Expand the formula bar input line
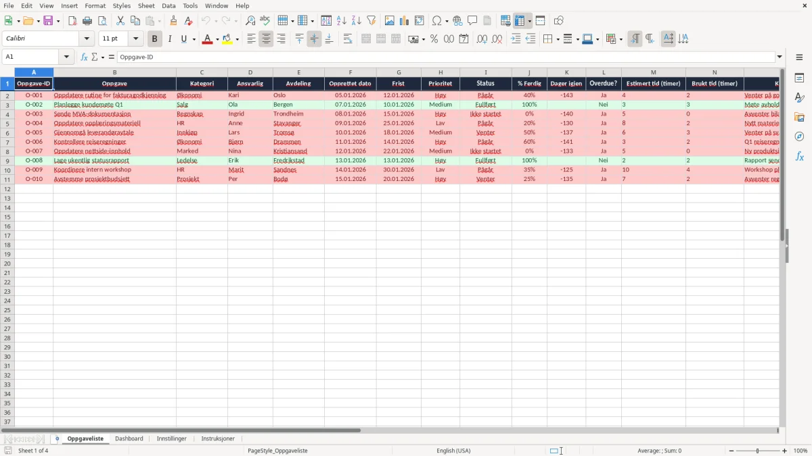The image size is (812, 456). click(x=780, y=57)
